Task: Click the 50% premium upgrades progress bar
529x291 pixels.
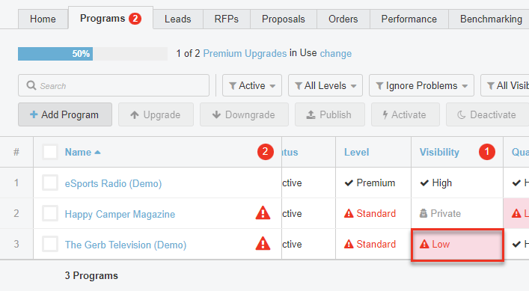Action: (x=93, y=54)
